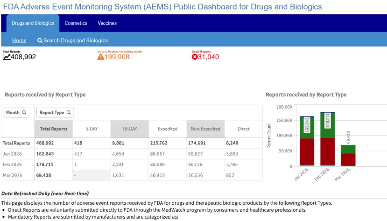Screen dimensions: 387x221
Task: Click the Total Reports trend-line icon
Action: point(7,57)
